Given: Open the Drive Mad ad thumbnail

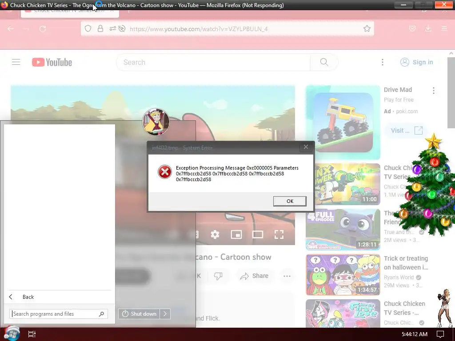Looking at the screenshot, I should tap(343, 123).
